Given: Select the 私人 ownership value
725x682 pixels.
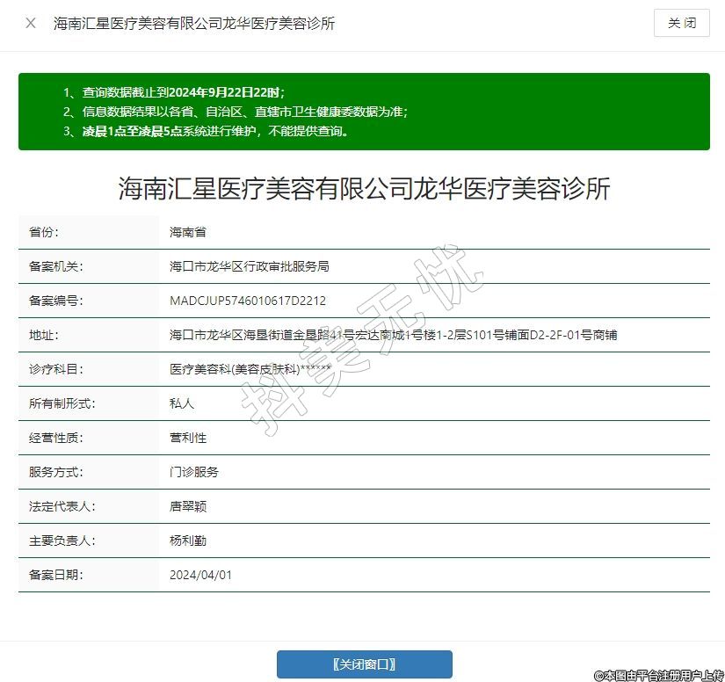Looking at the screenshot, I should click(181, 403).
